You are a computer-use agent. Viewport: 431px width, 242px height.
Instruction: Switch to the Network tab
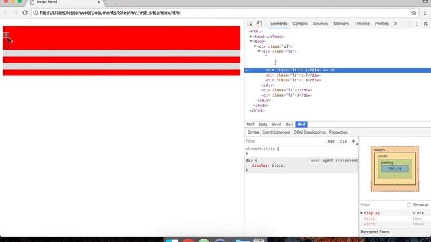click(x=341, y=24)
